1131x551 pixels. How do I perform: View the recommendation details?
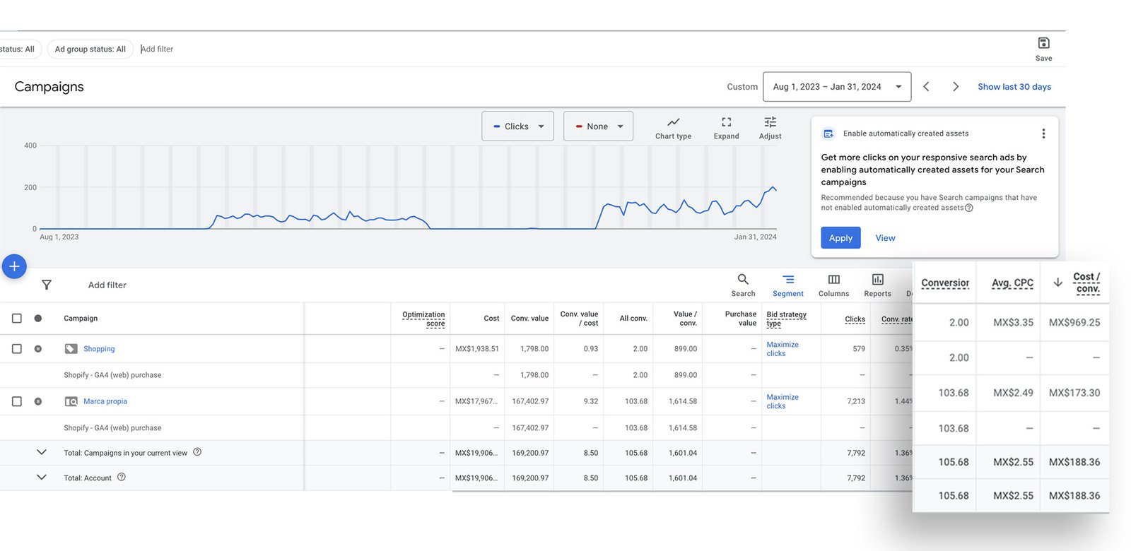pyautogui.click(x=885, y=238)
